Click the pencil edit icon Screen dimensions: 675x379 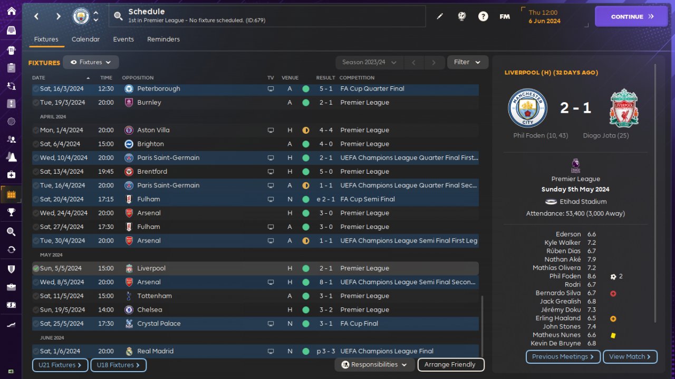coord(440,16)
